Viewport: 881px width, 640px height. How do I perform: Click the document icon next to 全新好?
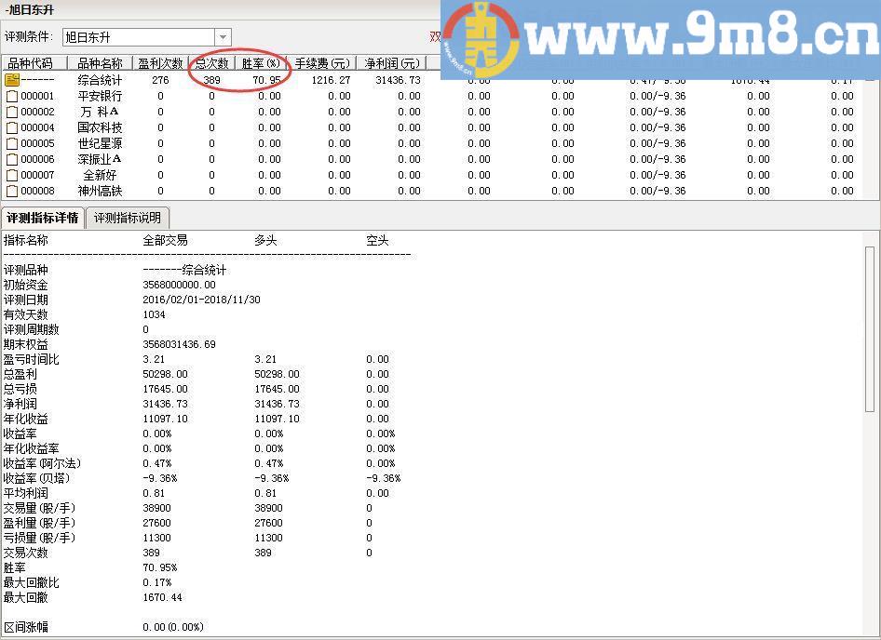pyautogui.click(x=13, y=175)
